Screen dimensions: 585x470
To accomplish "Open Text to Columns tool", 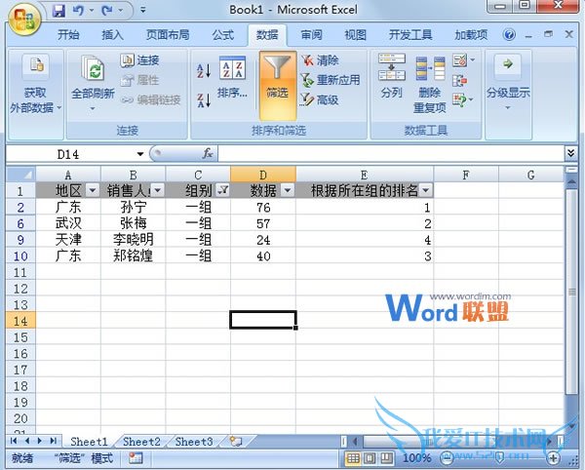I will (x=391, y=76).
